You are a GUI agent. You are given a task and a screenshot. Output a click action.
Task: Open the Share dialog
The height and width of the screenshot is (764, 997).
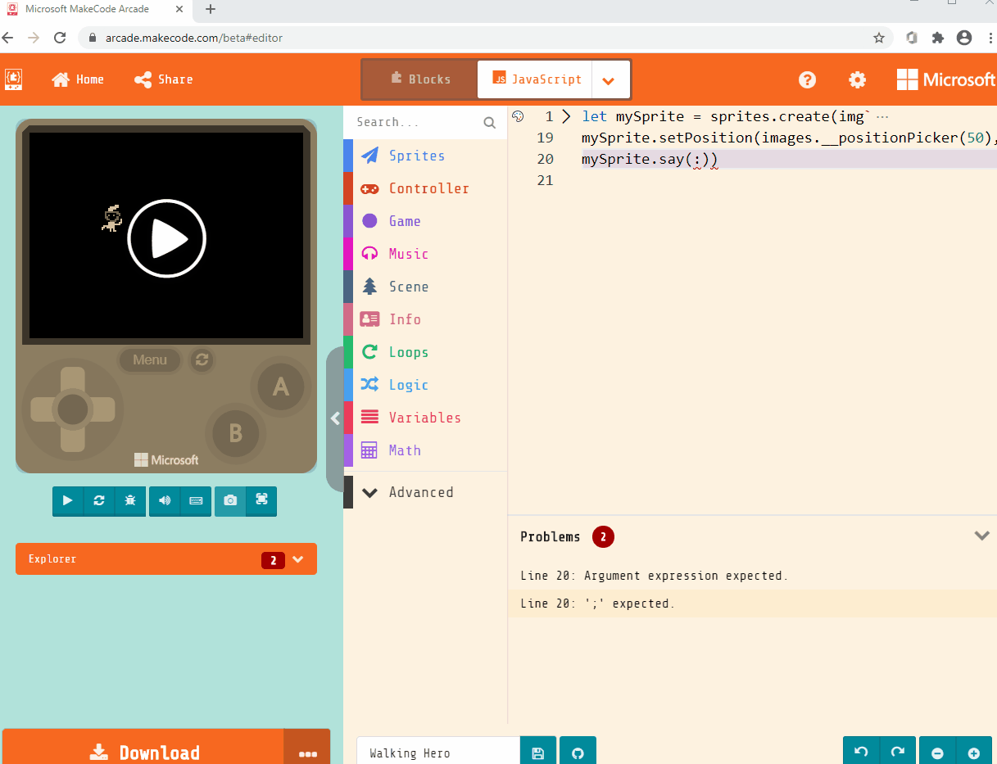164,79
